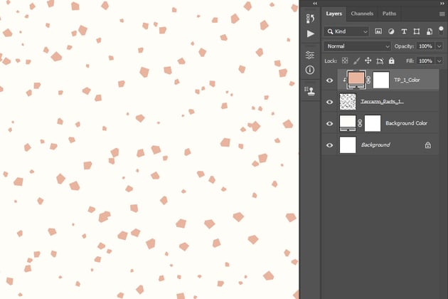448x299 pixels.
Task: Open the Fill slider arrow
Action: [x=439, y=61]
